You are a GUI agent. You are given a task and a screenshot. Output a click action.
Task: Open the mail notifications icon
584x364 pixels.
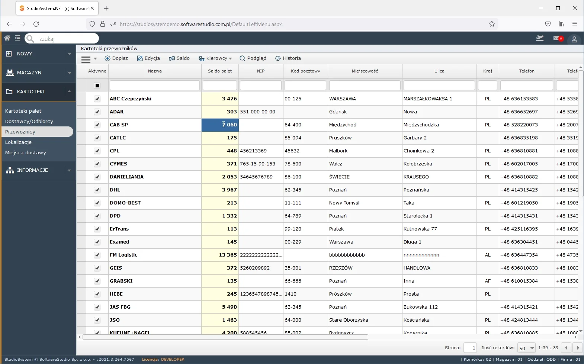pyautogui.click(x=558, y=38)
